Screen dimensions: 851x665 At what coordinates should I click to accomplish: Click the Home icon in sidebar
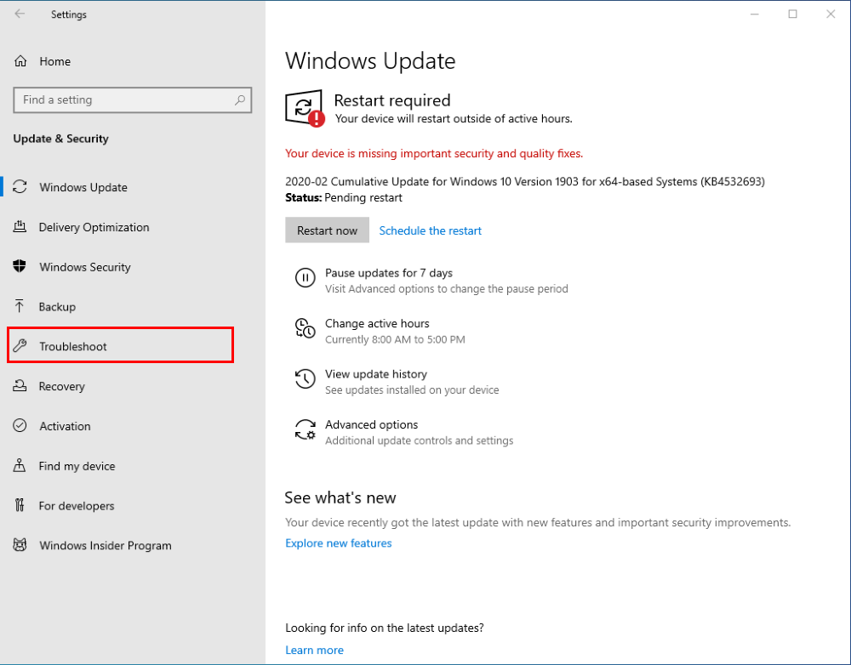(x=20, y=61)
